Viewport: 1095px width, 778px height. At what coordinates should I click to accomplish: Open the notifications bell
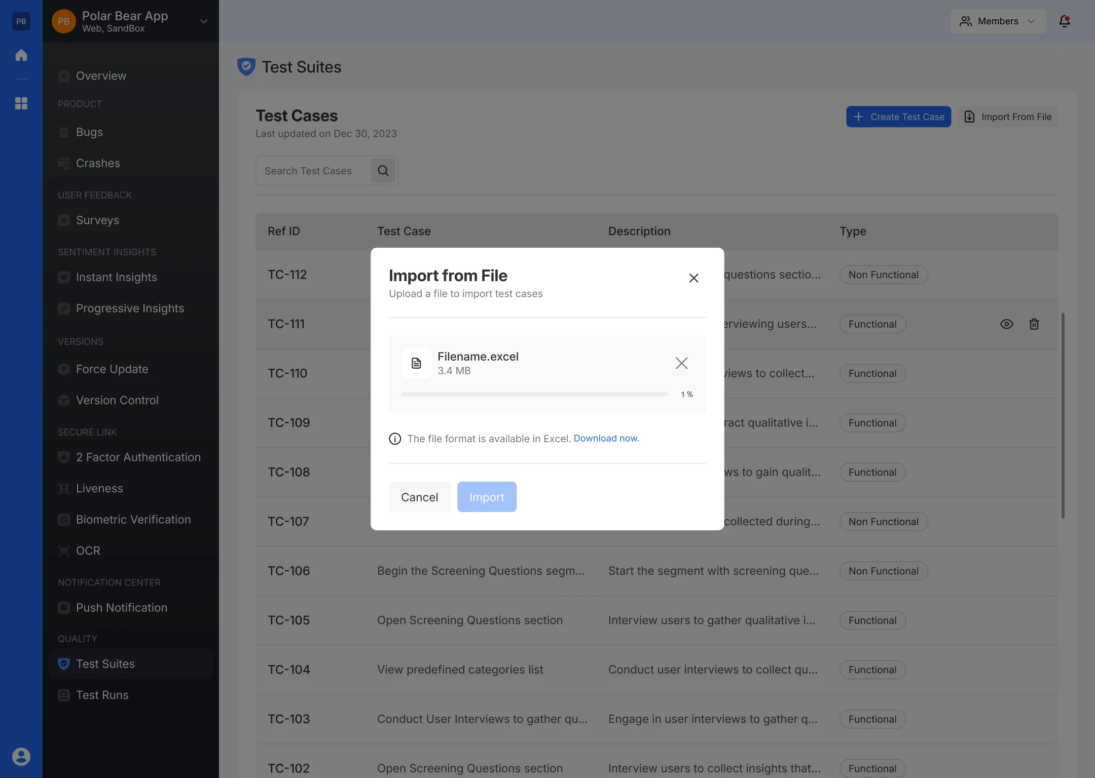(x=1064, y=21)
